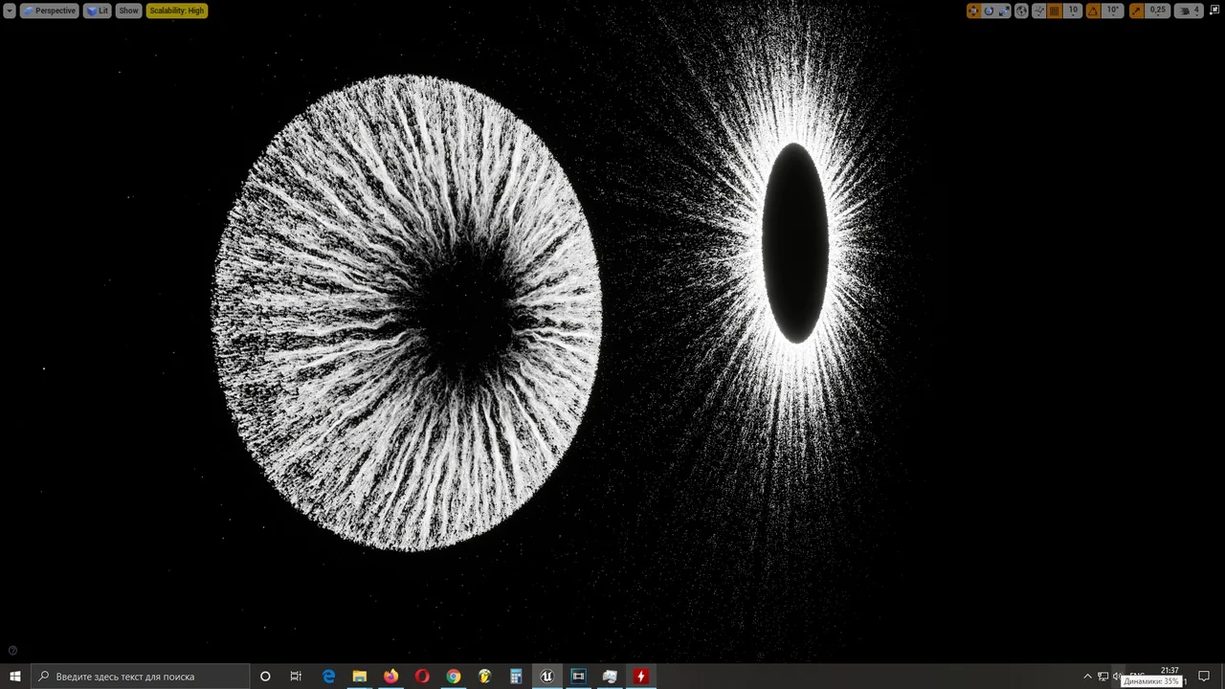The image size is (1225, 689).
Task: Switch between world and local transform space
Action: click(1021, 11)
